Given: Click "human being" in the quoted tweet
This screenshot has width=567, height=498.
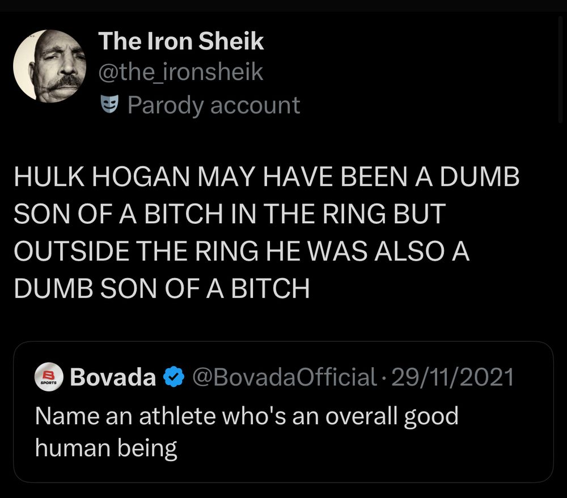Looking at the screenshot, I should click(106, 449).
